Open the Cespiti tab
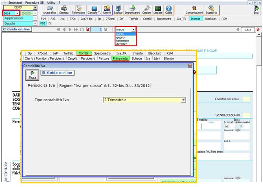263x187 pixels. tap(72, 59)
